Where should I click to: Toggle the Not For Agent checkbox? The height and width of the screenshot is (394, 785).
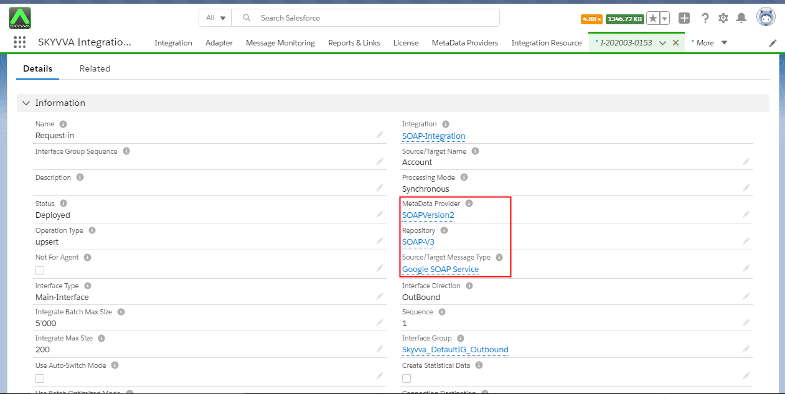pos(40,270)
